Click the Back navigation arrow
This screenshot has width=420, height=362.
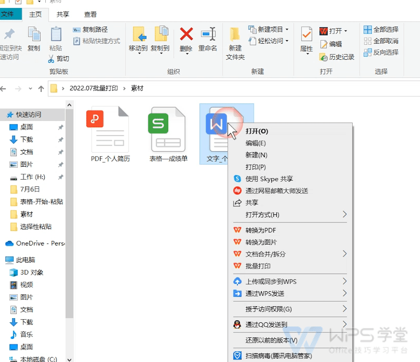tap(4, 89)
